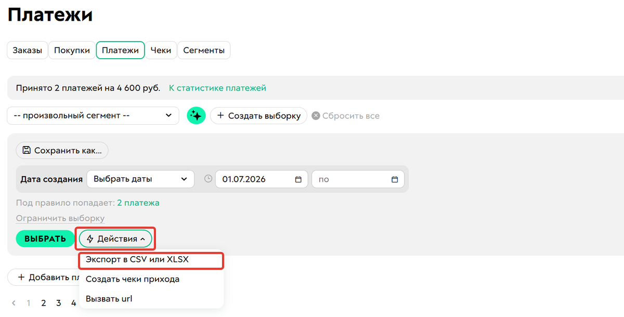Image resolution: width=624 pixels, height=317 pixels.
Task: Click the lightning icon on the Действия button
Action: coord(90,239)
